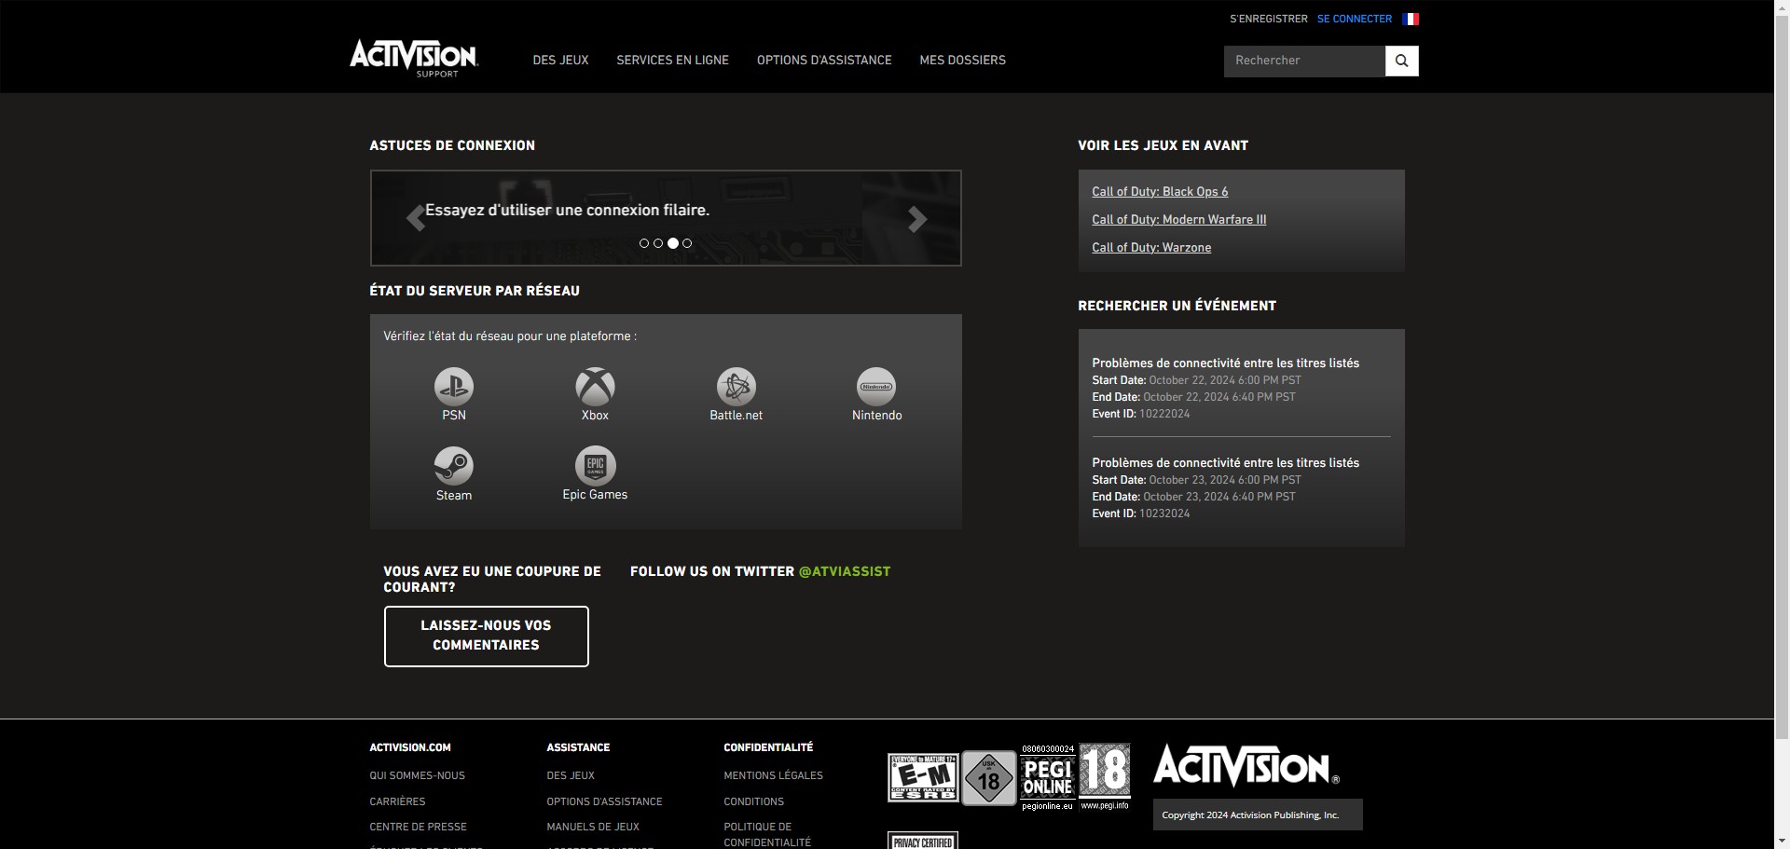Check server status for Xbox
The image size is (1790, 849).
(x=594, y=387)
